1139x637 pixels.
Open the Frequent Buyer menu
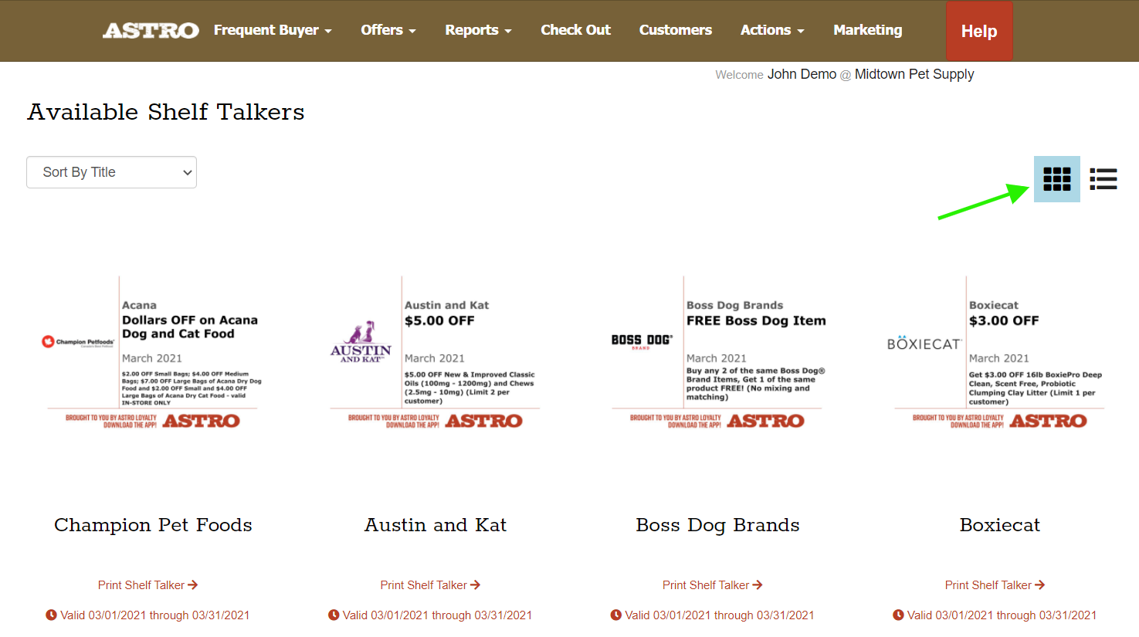(x=273, y=30)
